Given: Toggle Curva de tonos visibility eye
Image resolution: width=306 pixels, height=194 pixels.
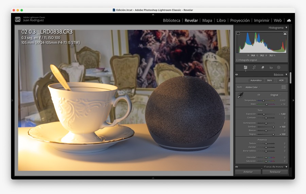Looking at the screenshot, I should pos(237,167).
